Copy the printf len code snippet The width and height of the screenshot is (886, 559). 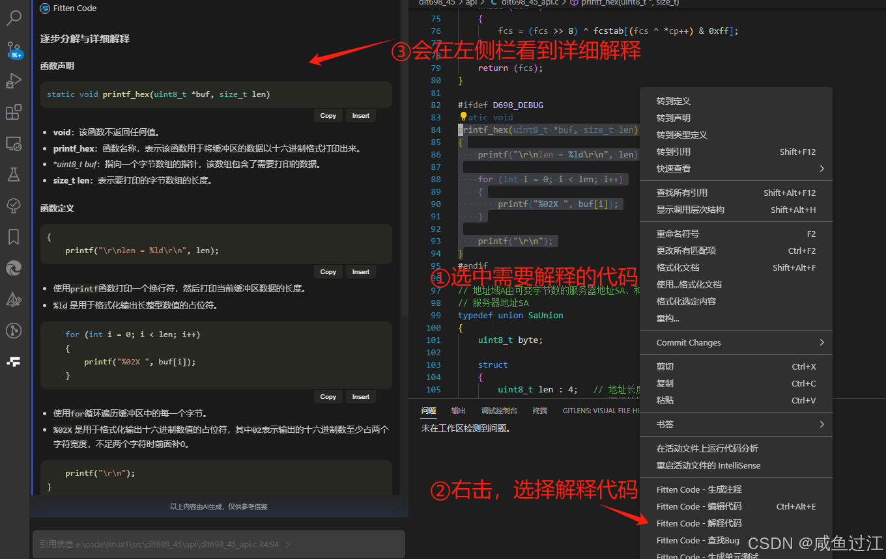pyautogui.click(x=328, y=272)
